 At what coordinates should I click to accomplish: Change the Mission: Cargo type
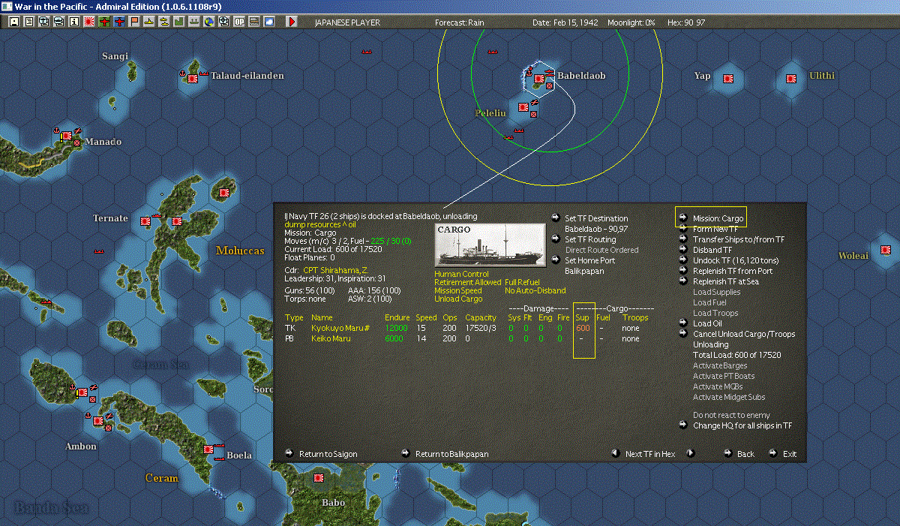(718, 218)
